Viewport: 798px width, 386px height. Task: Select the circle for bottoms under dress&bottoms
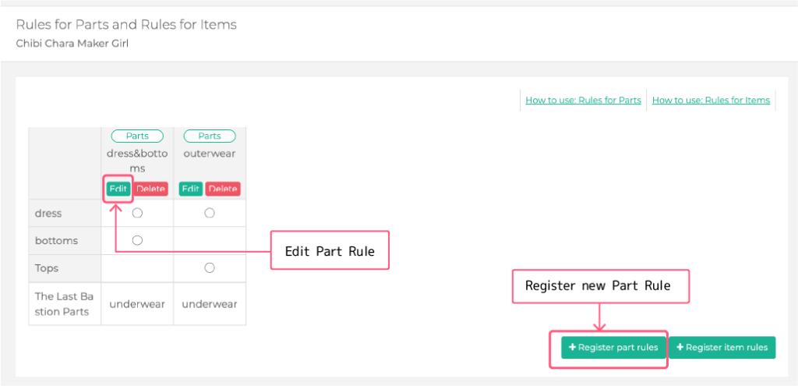tap(137, 240)
